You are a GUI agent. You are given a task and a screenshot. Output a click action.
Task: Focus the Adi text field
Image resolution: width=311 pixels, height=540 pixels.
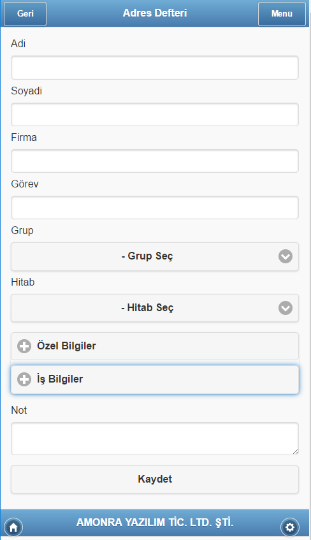click(155, 68)
